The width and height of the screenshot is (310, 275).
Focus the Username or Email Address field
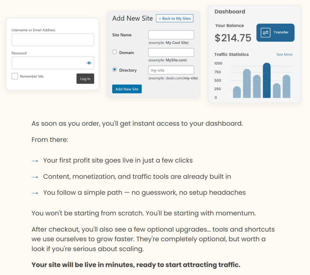tap(53, 40)
